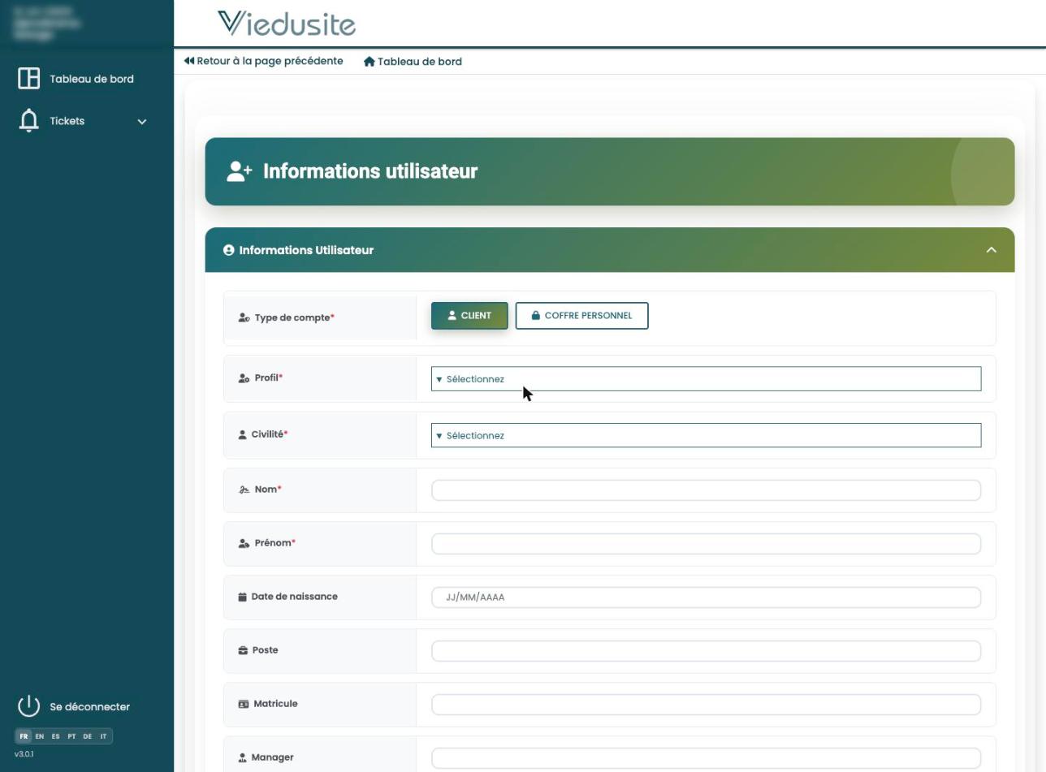
Task: Click the add-user icon in page header
Action: (240, 171)
